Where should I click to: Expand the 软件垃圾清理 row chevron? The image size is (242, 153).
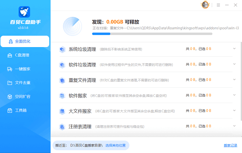click(x=234, y=64)
